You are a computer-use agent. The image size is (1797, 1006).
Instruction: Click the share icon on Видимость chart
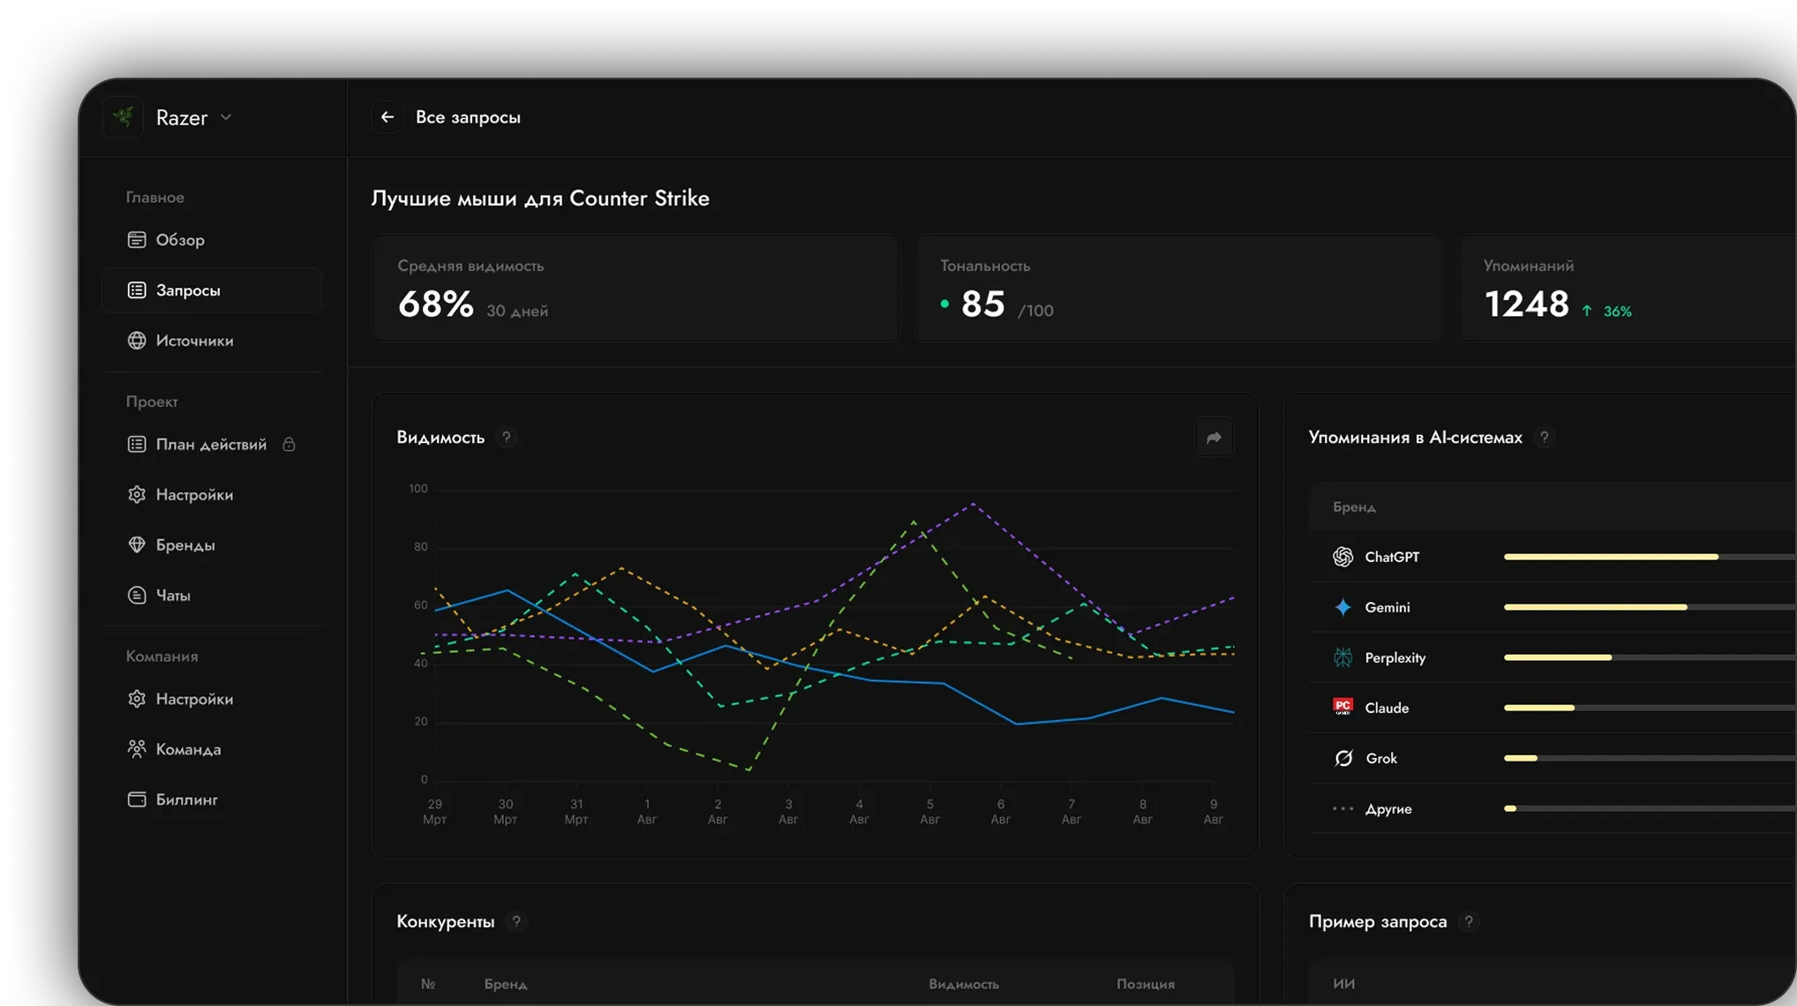1214,438
